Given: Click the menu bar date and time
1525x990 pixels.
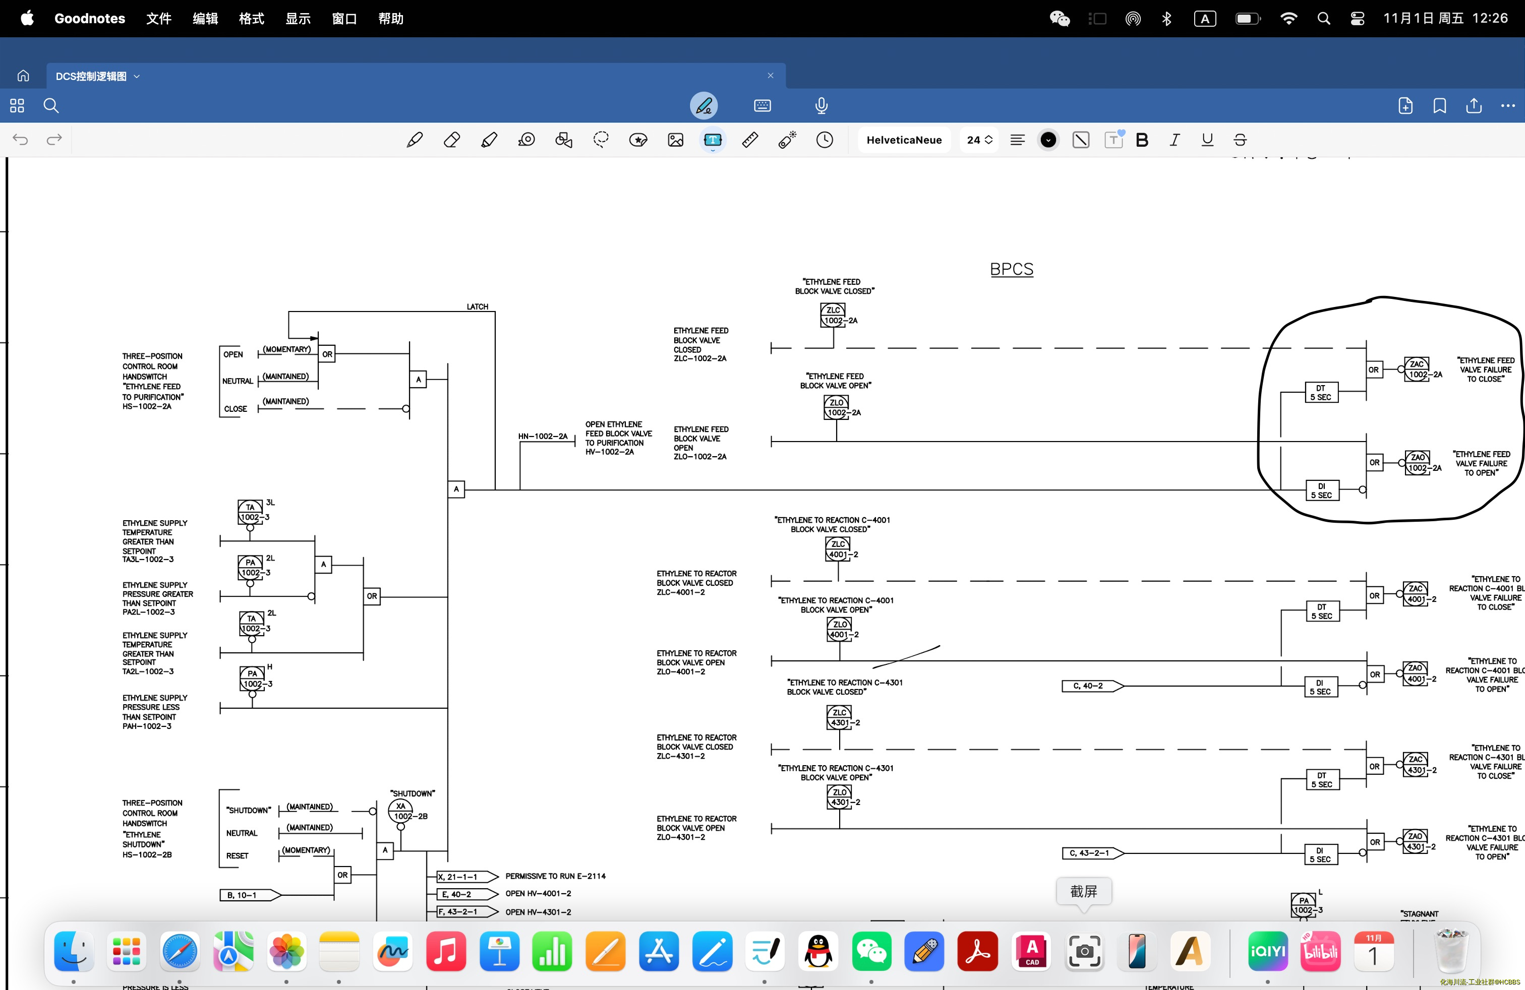Looking at the screenshot, I should point(1445,19).
